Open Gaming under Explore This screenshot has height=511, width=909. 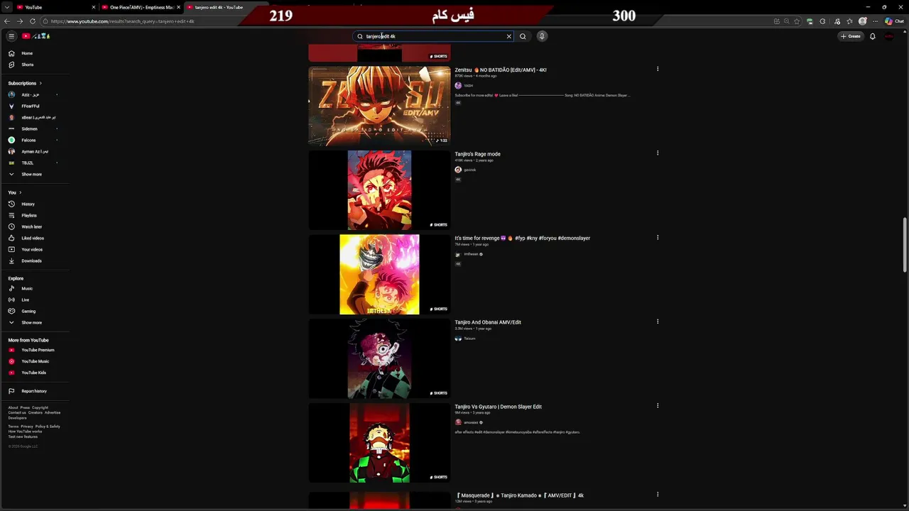pos(34,311)
